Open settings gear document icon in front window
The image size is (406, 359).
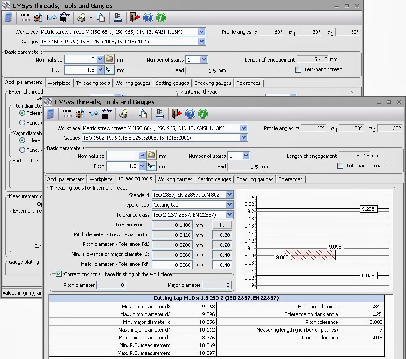(x=80, y=114)
